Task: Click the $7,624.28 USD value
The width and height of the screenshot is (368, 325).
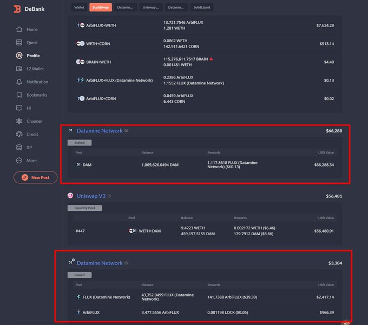Action: [325, 25]
